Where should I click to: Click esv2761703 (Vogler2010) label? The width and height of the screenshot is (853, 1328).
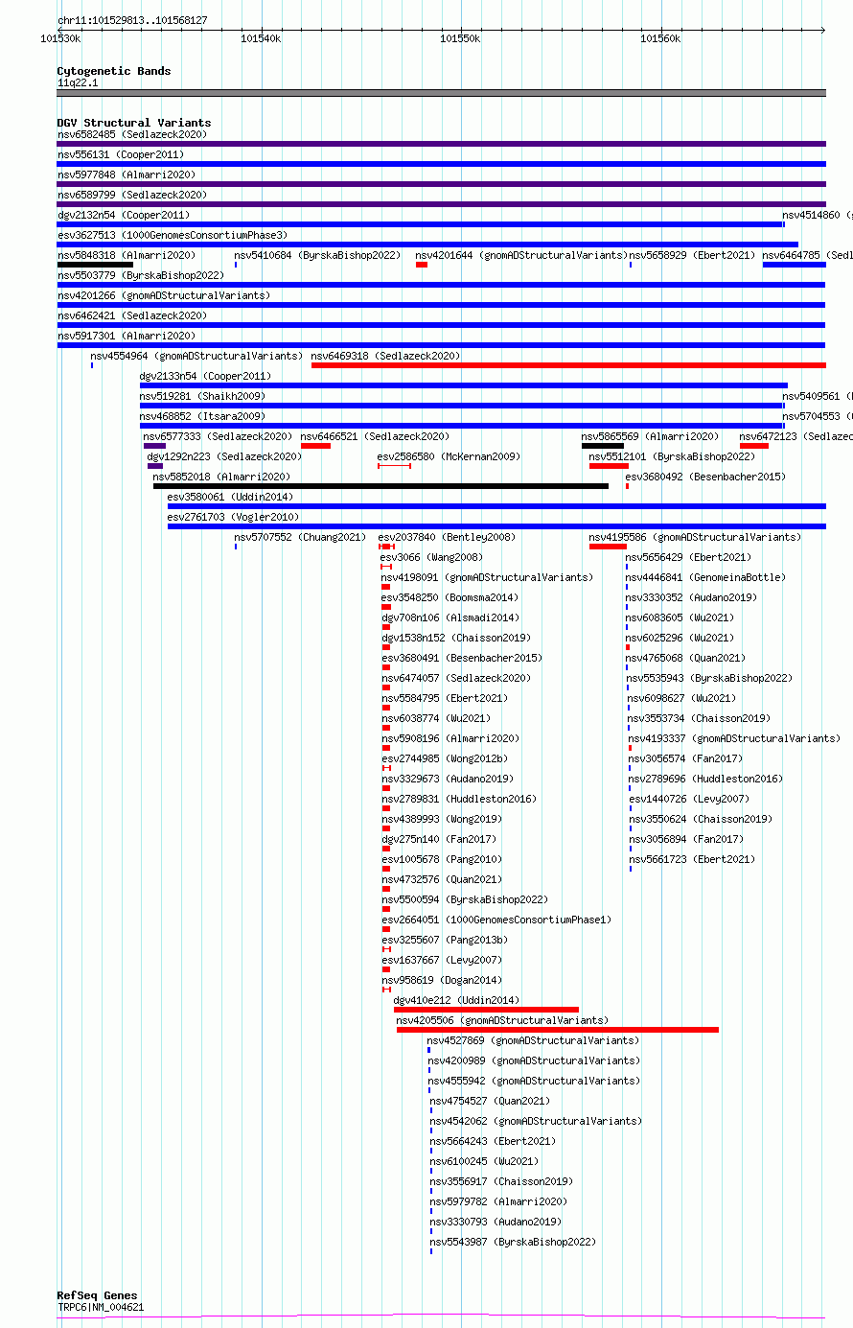(x=233, y=517)
